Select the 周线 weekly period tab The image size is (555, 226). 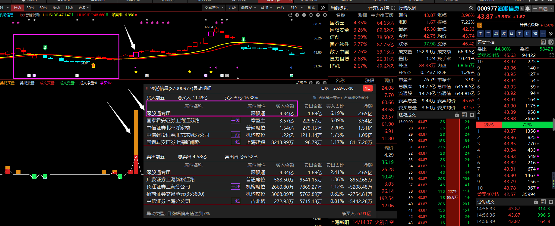[56, 8]
